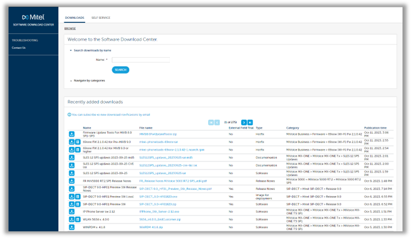This screenshot has height=238, width=411.
Task: Download Firmware Update Tools For MiVB 8.0
Action: 72,134
